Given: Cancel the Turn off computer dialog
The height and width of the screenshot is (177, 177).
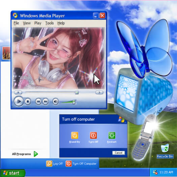Looking at the screenshot, I should point(119,153).
